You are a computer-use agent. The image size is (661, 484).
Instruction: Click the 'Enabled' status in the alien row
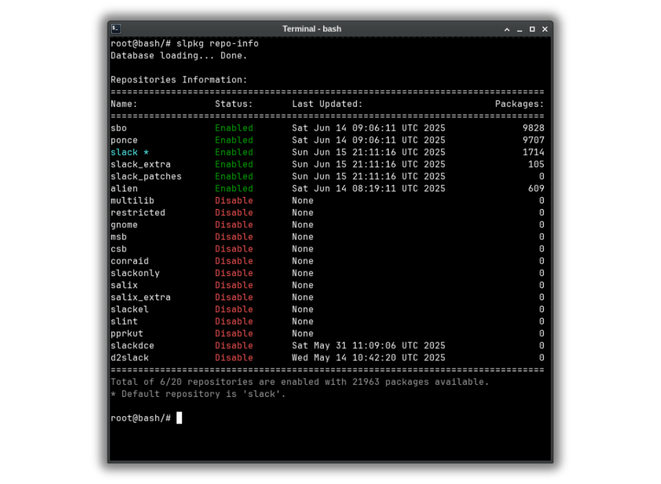pos(234,188)
